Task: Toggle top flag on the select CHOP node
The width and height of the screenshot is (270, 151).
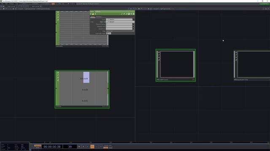Action: point(58,12)
